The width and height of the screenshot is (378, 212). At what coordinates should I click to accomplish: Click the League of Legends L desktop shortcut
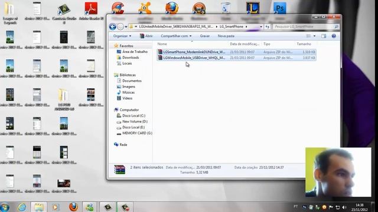253,8
